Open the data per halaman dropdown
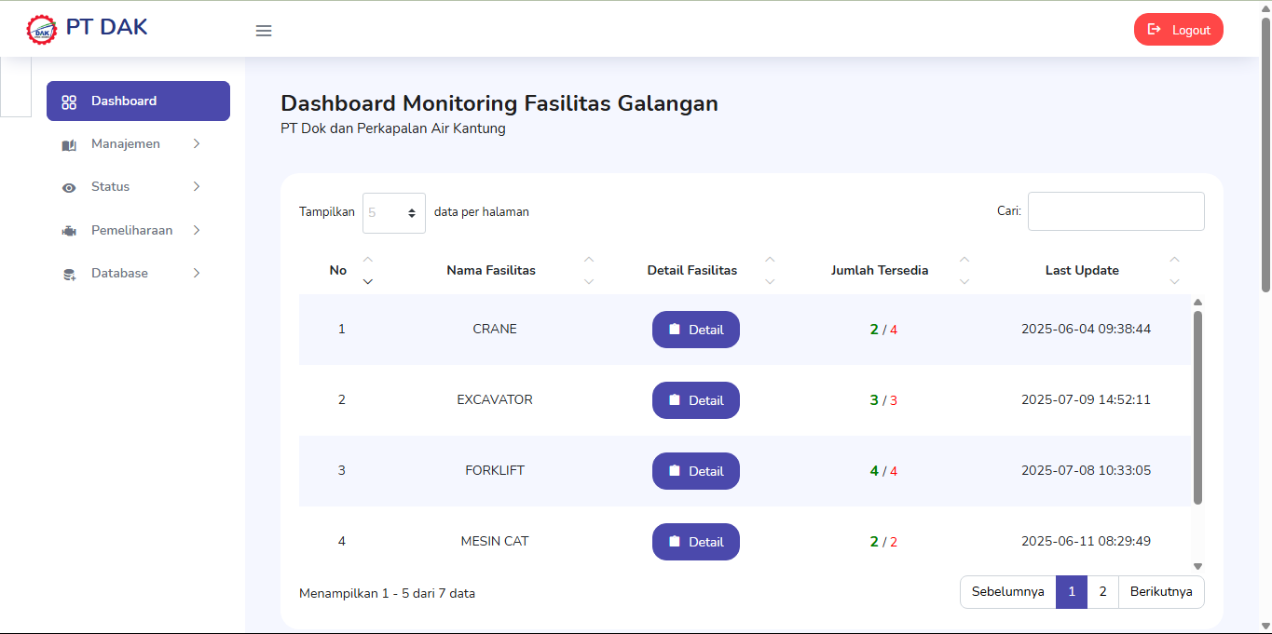The image size is (1272, 634). [x=393, y=212]
